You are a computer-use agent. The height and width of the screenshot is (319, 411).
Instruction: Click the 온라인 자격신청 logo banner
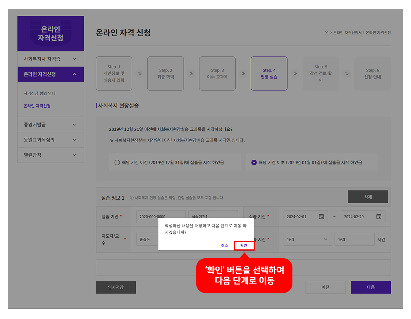point(51,33)
